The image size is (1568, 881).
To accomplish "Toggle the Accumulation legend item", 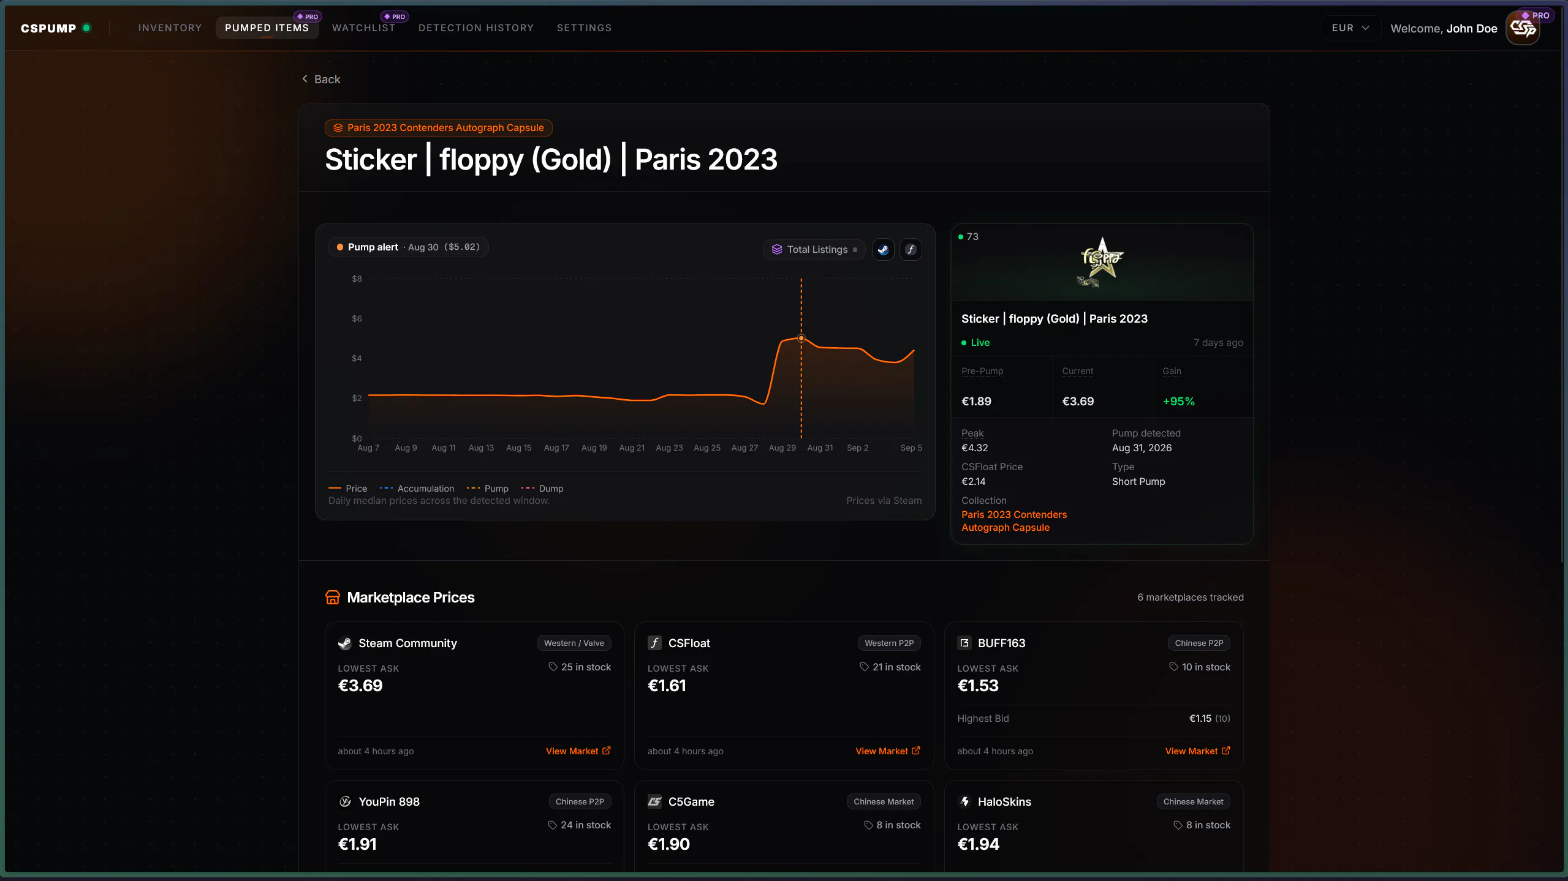I will tap(417, 489).
